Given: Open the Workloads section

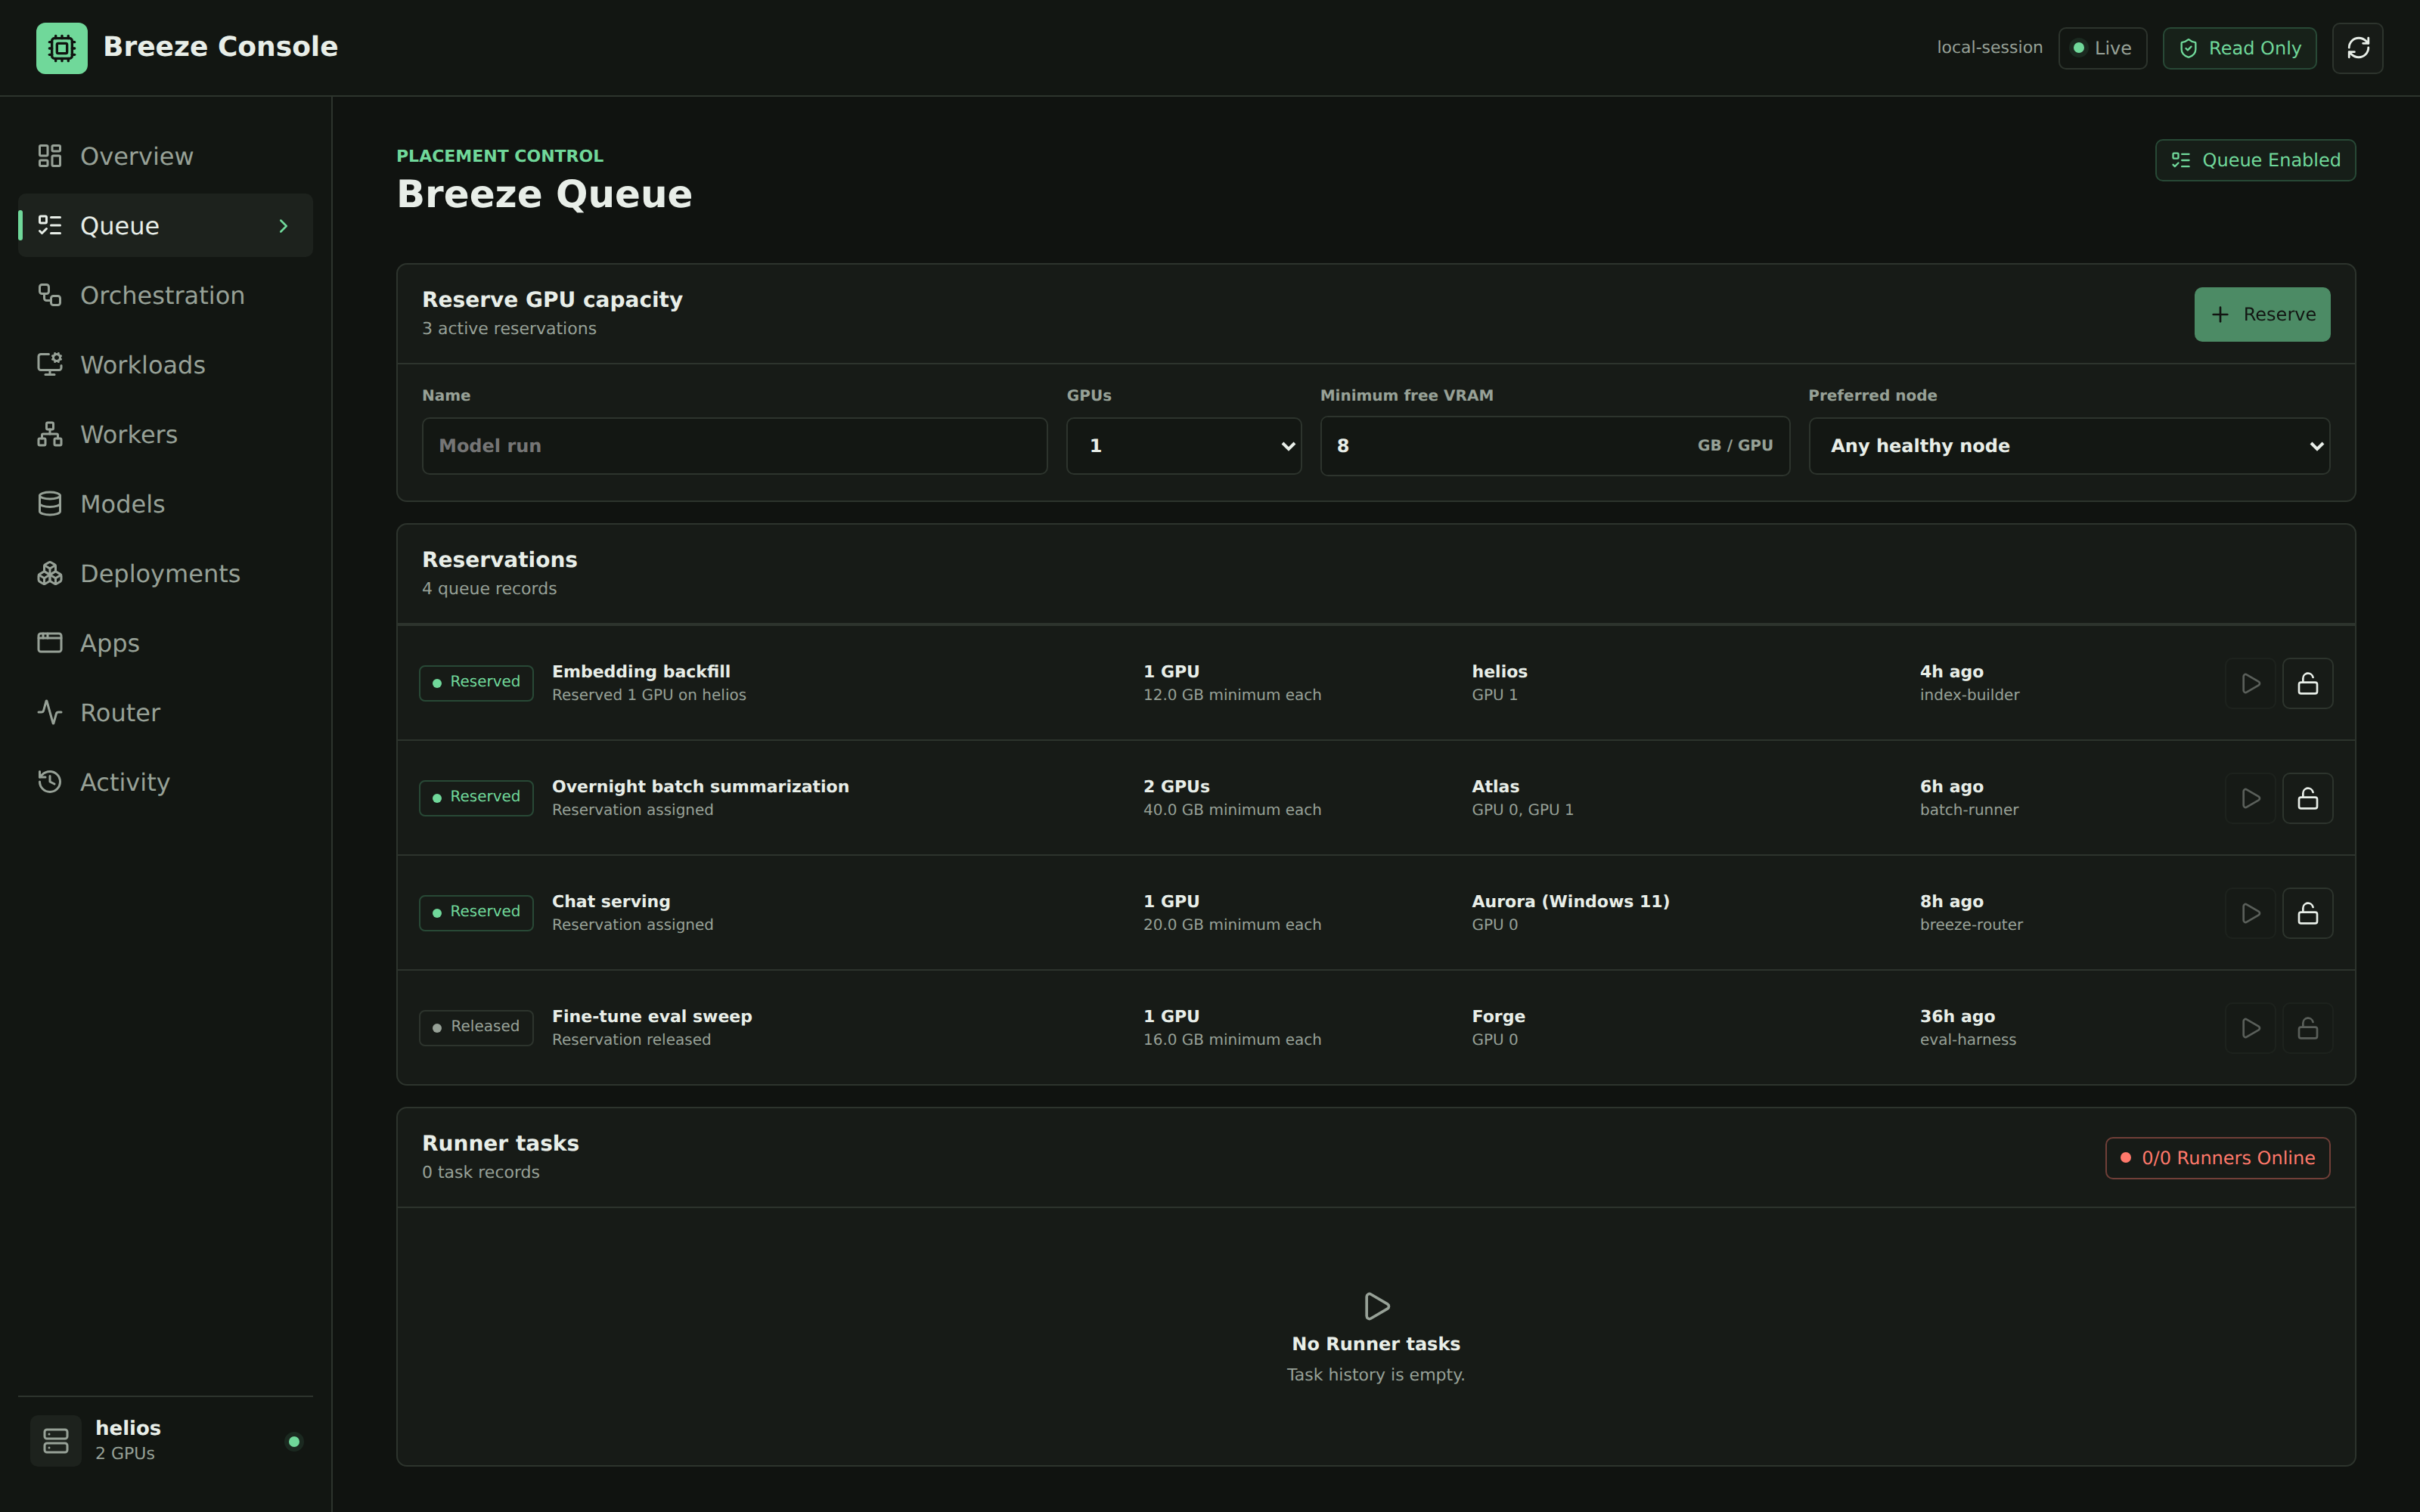Looking at the screenshot, I should (x=165, y=365).
